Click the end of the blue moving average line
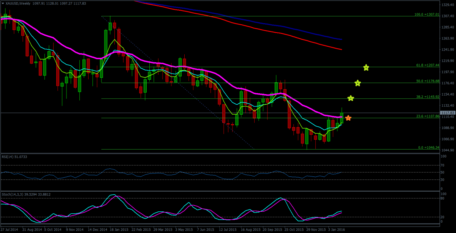 pos(342,39)
